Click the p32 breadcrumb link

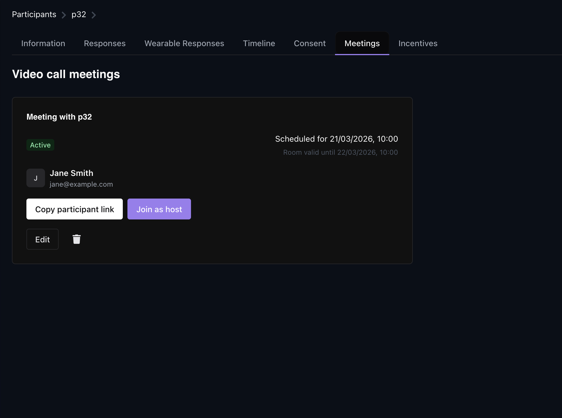(79, 14)
